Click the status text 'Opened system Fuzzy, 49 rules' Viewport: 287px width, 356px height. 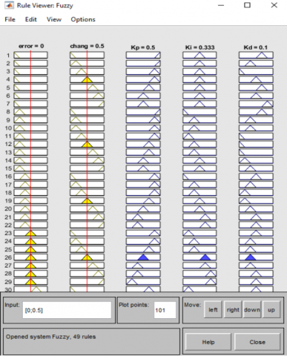pos(50,337)
